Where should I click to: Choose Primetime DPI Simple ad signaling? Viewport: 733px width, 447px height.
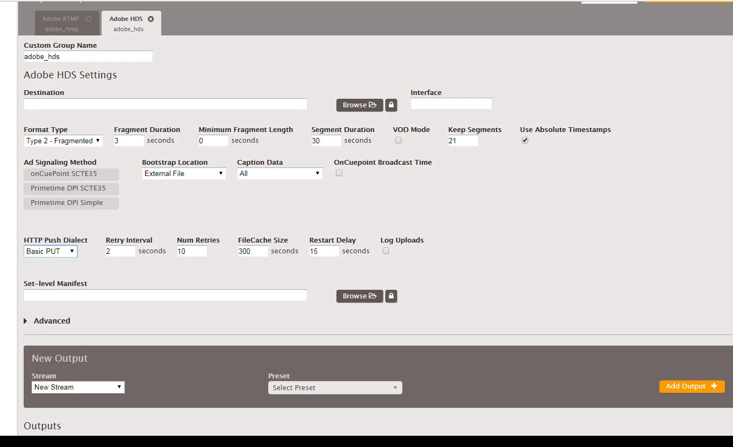tap(71, 203)
